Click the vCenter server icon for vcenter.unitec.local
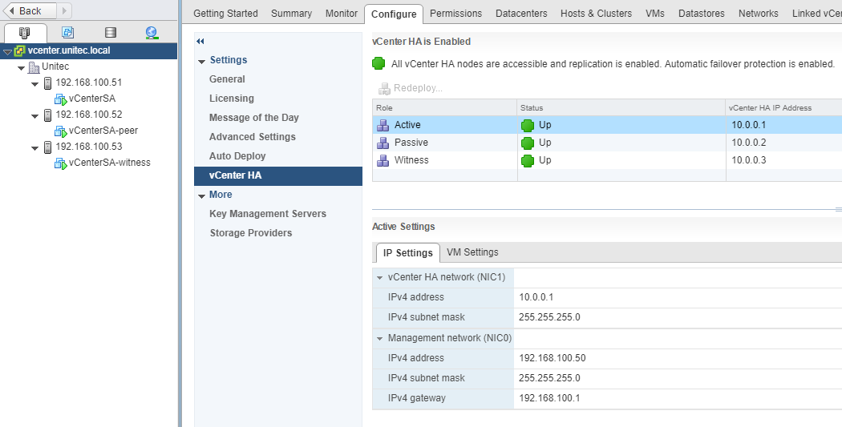Image resolution: width=842 pixels, height=427 pixels. pos(20,50)
